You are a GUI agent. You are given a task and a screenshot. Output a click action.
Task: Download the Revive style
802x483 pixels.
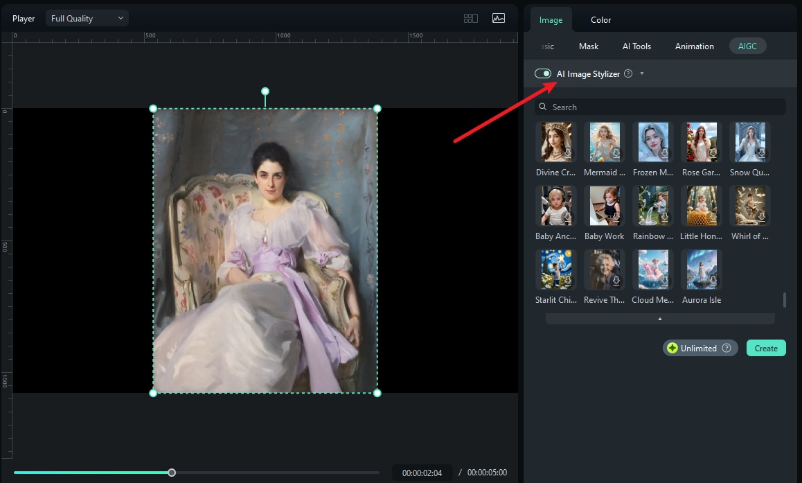[616, 281]
